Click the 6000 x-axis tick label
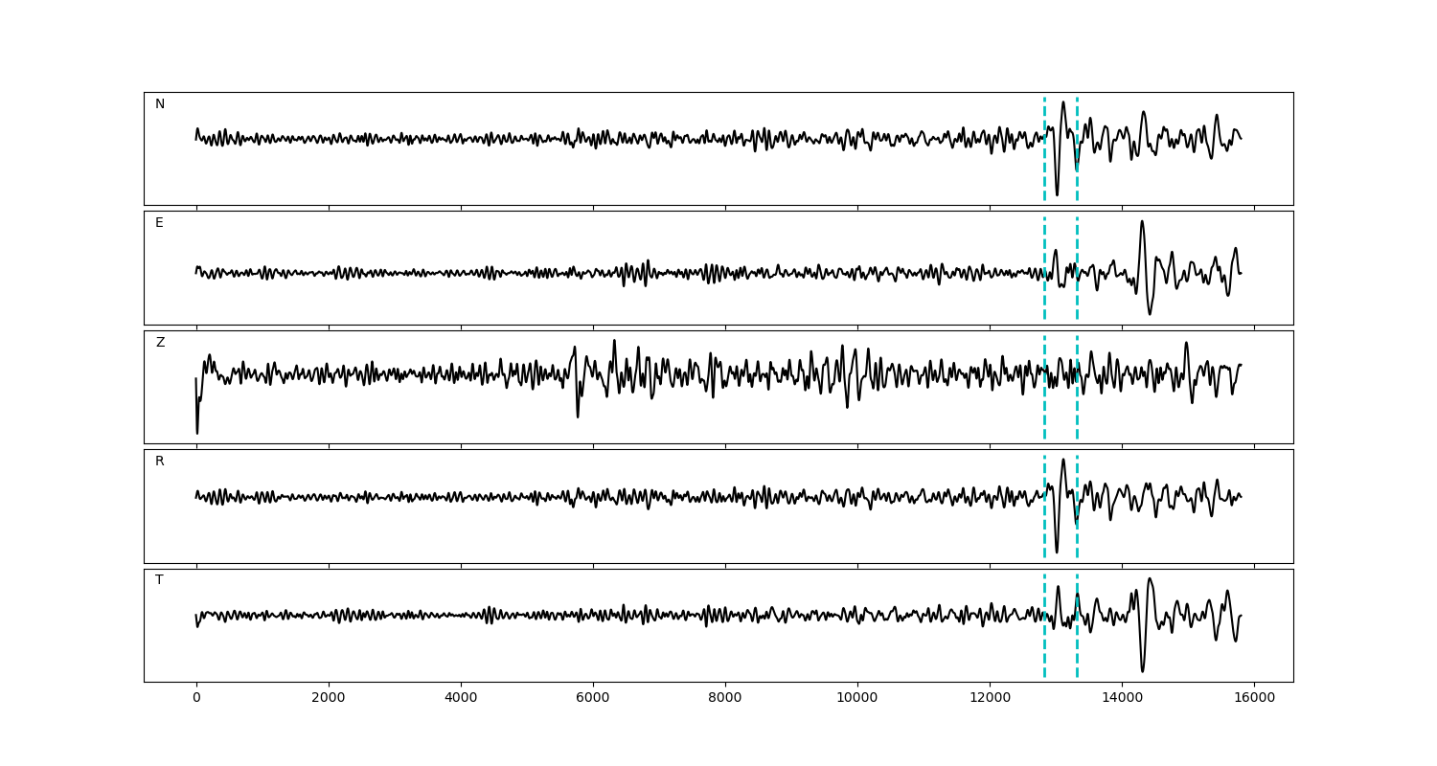 593,698
